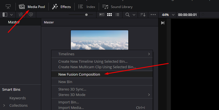Open the Sound Library panel
219x110 pixels.
pos(118,7)
